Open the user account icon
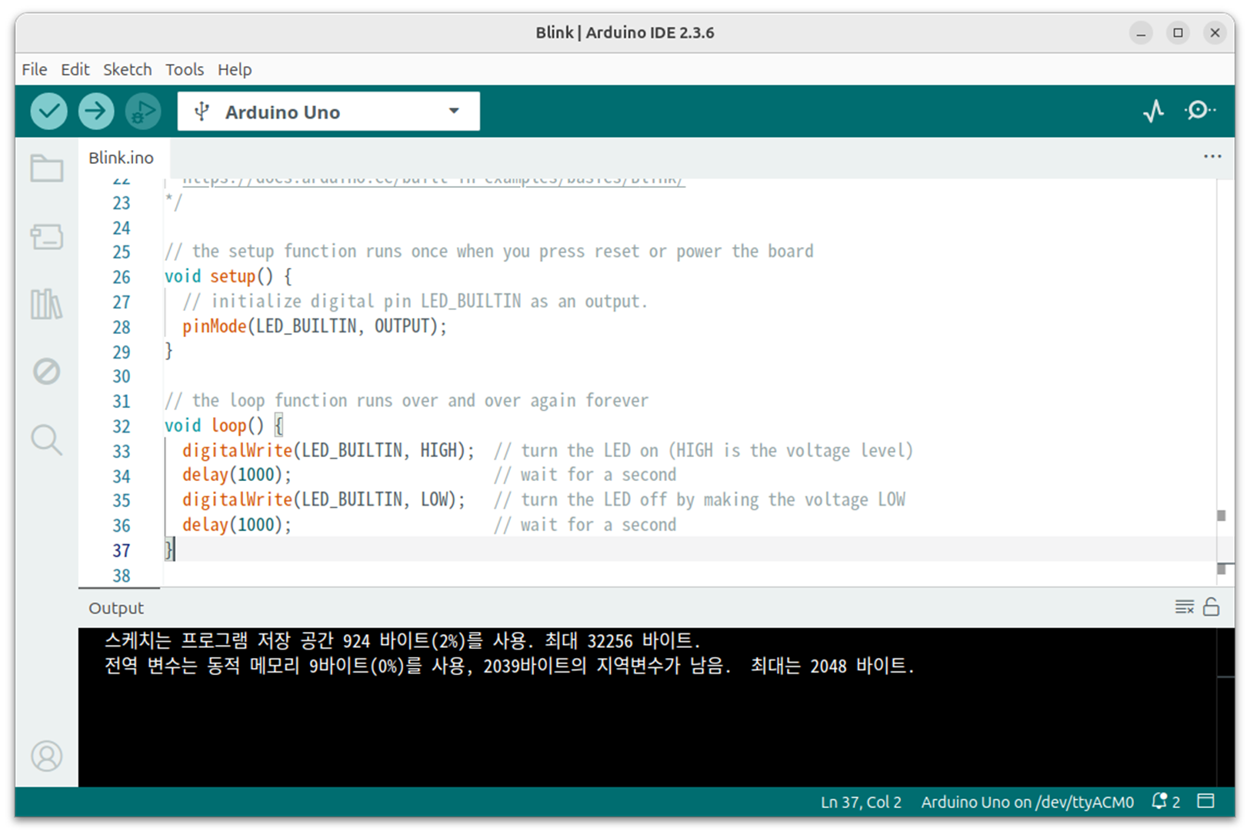The width and height of the screenshot is (1250, 835). coord(47,756)
